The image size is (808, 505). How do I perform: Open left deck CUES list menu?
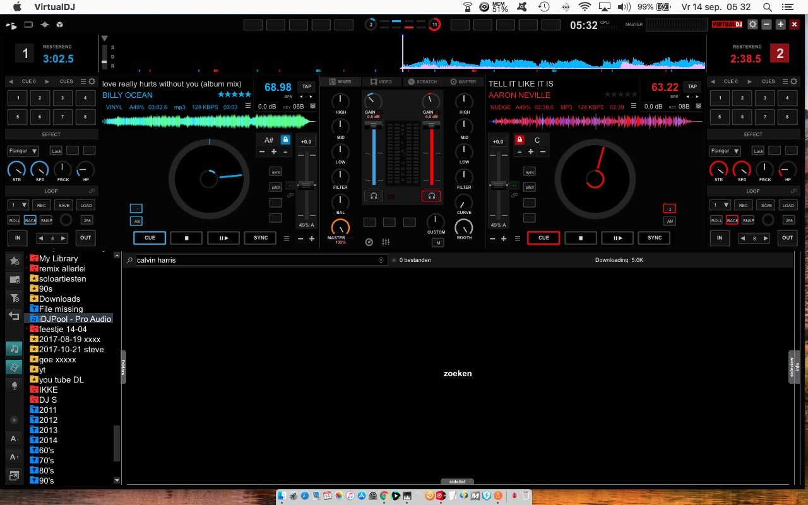coord(83,81)
